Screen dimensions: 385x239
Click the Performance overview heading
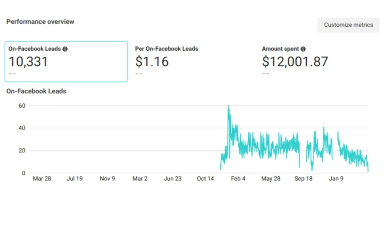click(40, 22)
